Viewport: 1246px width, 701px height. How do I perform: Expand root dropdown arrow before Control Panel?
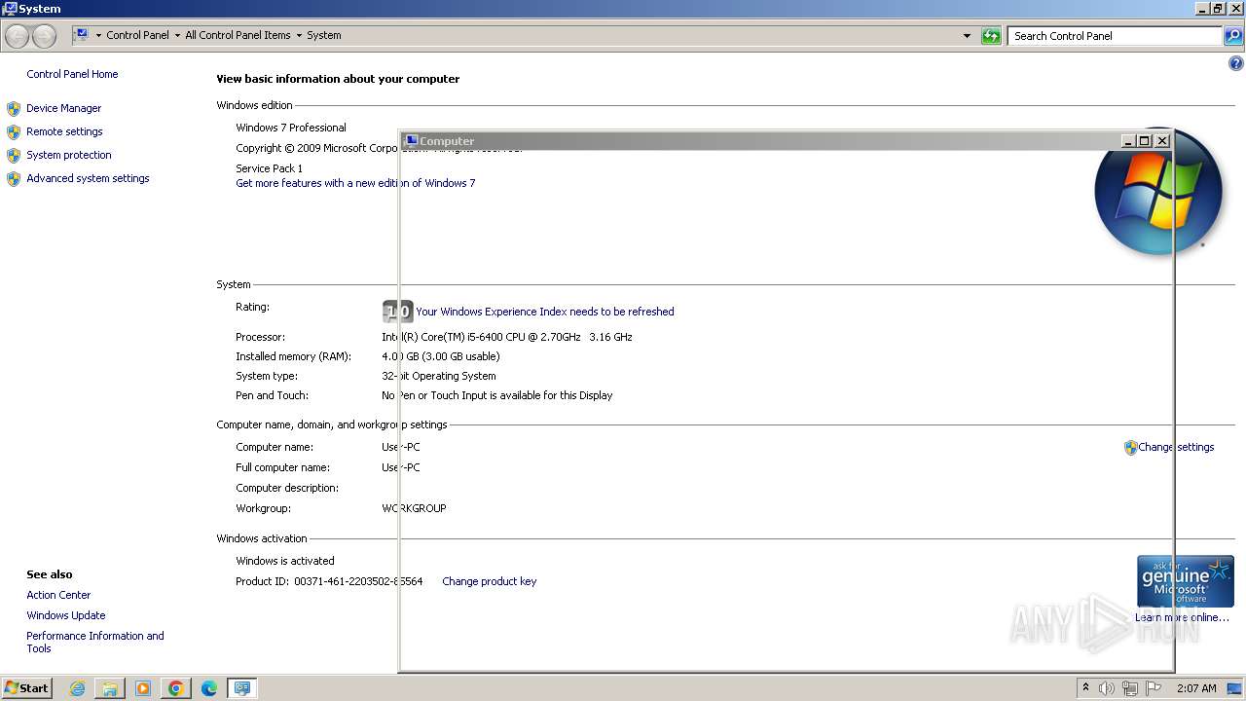pyautogui.click(x=98, y=35)
